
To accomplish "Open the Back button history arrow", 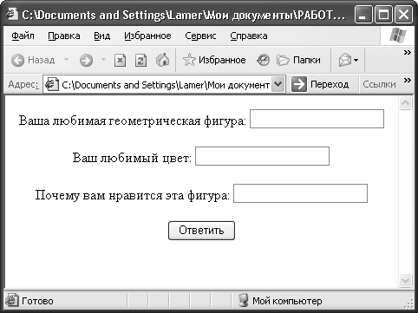I will coord(67,60).
